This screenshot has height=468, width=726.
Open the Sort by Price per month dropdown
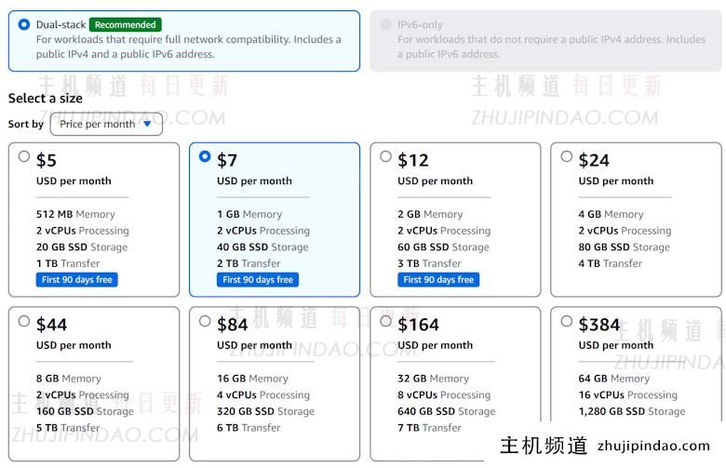click(x=106, y=124)
